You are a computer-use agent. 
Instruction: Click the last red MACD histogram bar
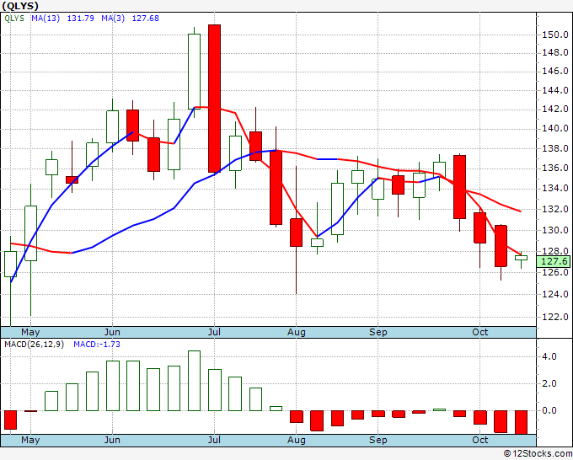point(521,422)
